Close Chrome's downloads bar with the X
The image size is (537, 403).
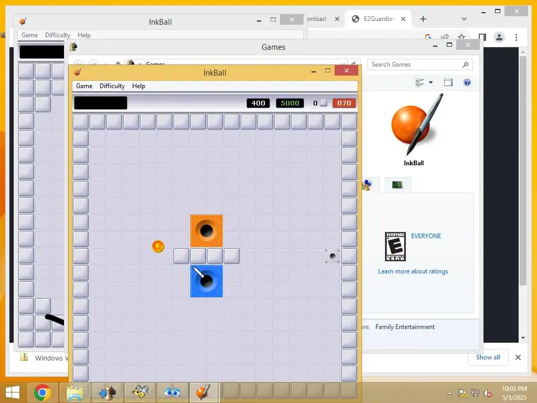[518, 357]
